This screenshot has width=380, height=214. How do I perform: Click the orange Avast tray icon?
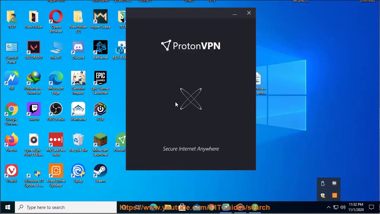point(335,195)
